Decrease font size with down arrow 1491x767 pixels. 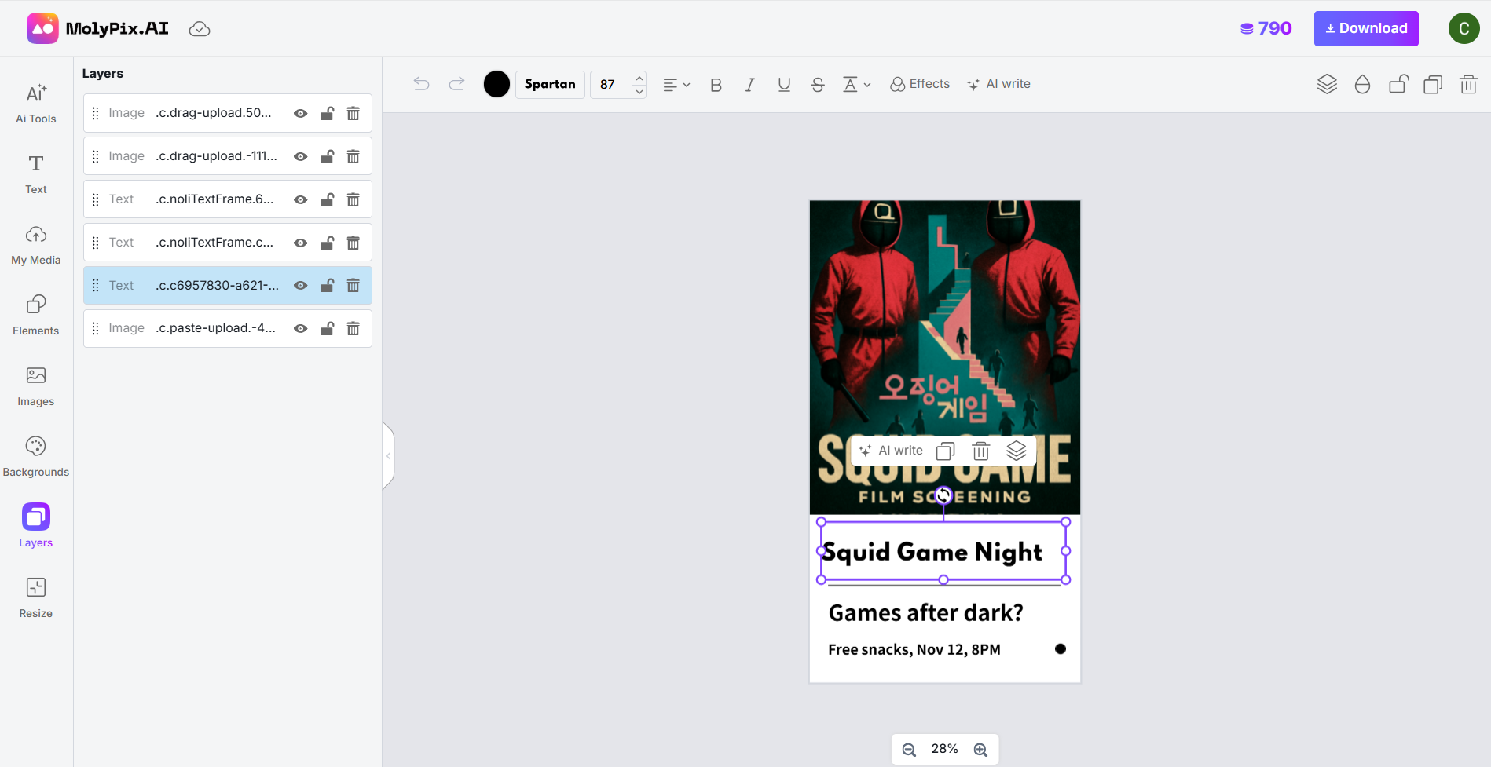click(639, 91)
